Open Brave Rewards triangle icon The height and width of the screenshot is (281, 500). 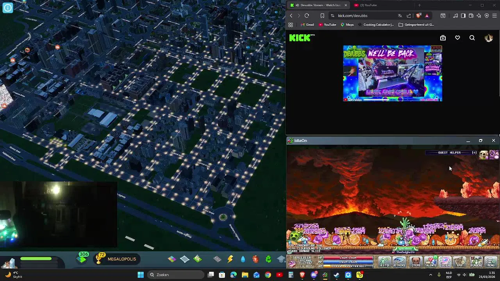tap(427, 16)
